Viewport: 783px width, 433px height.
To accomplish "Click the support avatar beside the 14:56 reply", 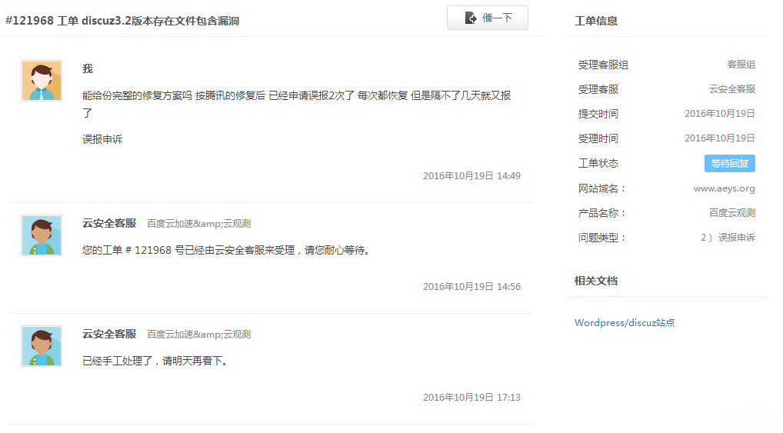I will coord(42,235).
